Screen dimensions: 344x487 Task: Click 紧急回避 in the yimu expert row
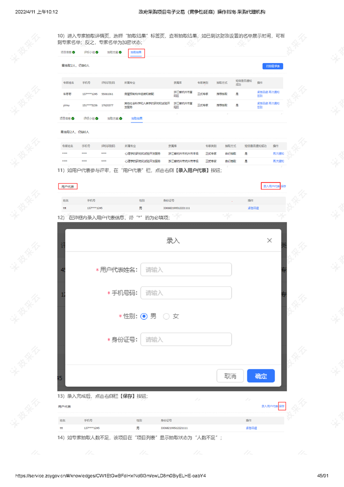[262, 103]
